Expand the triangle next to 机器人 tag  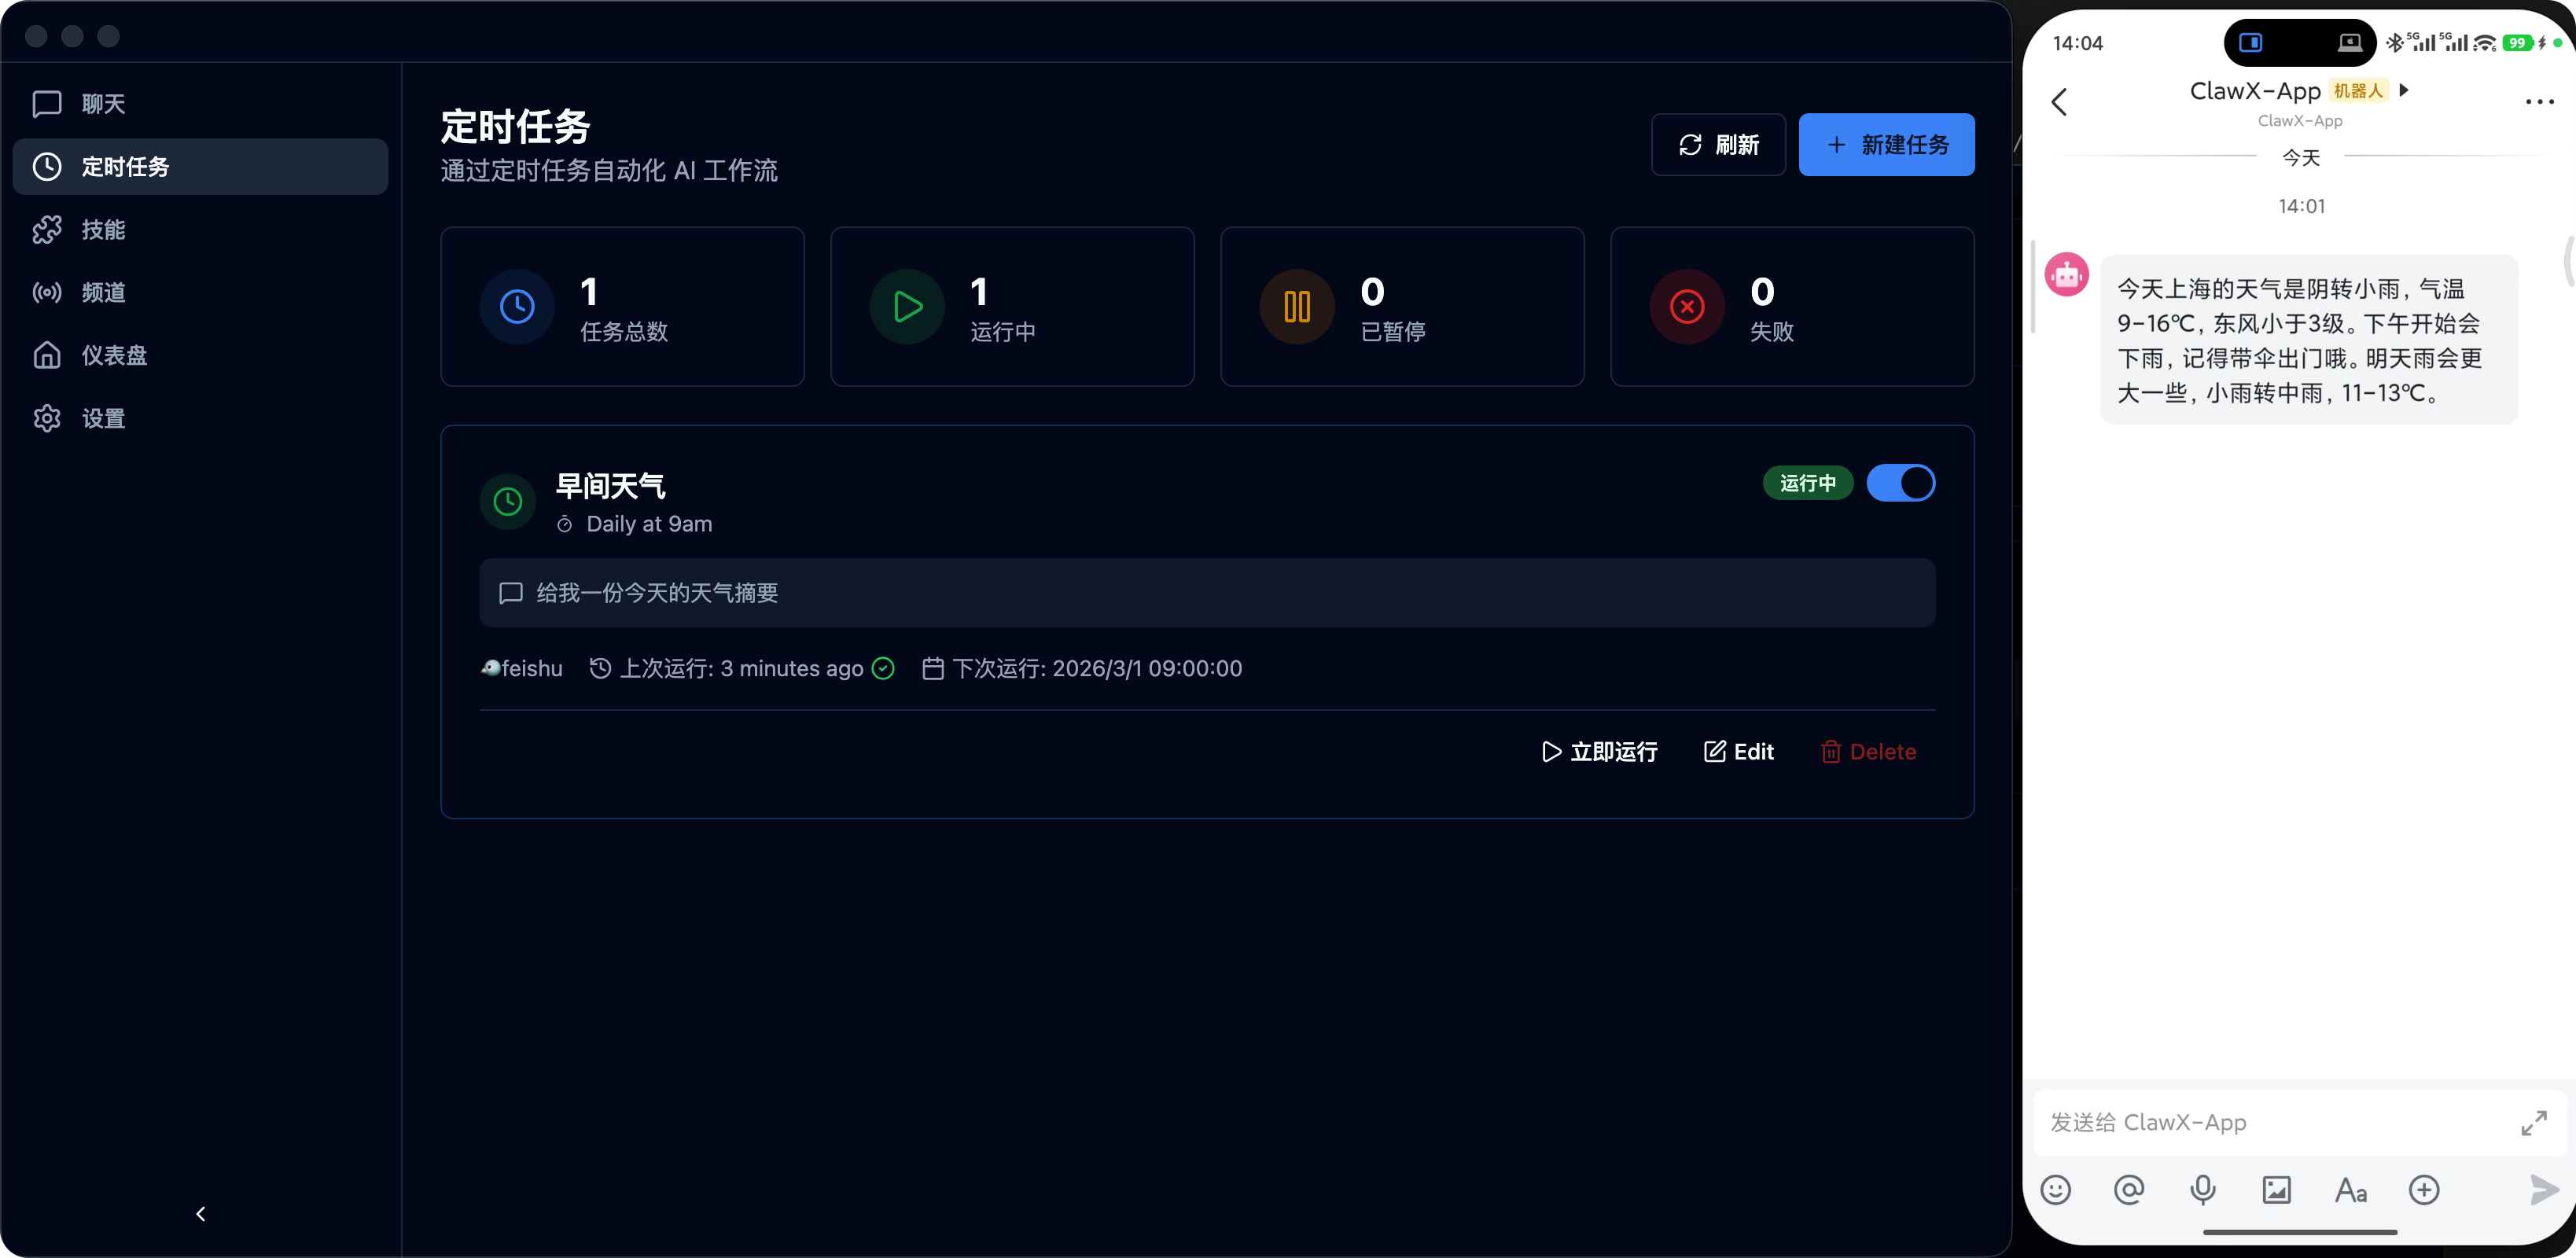(2404, 90)
